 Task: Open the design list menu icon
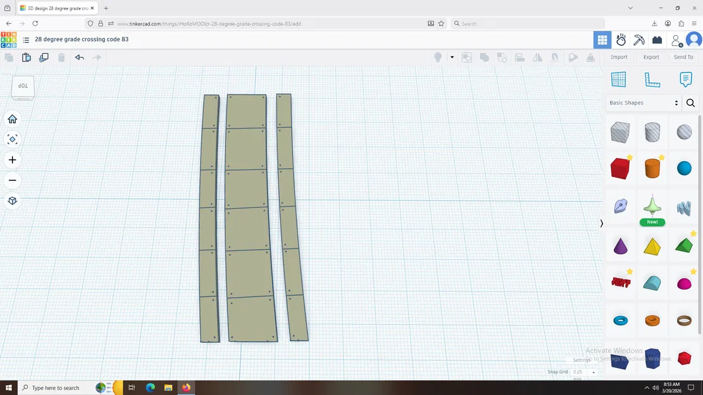point(26,40)
